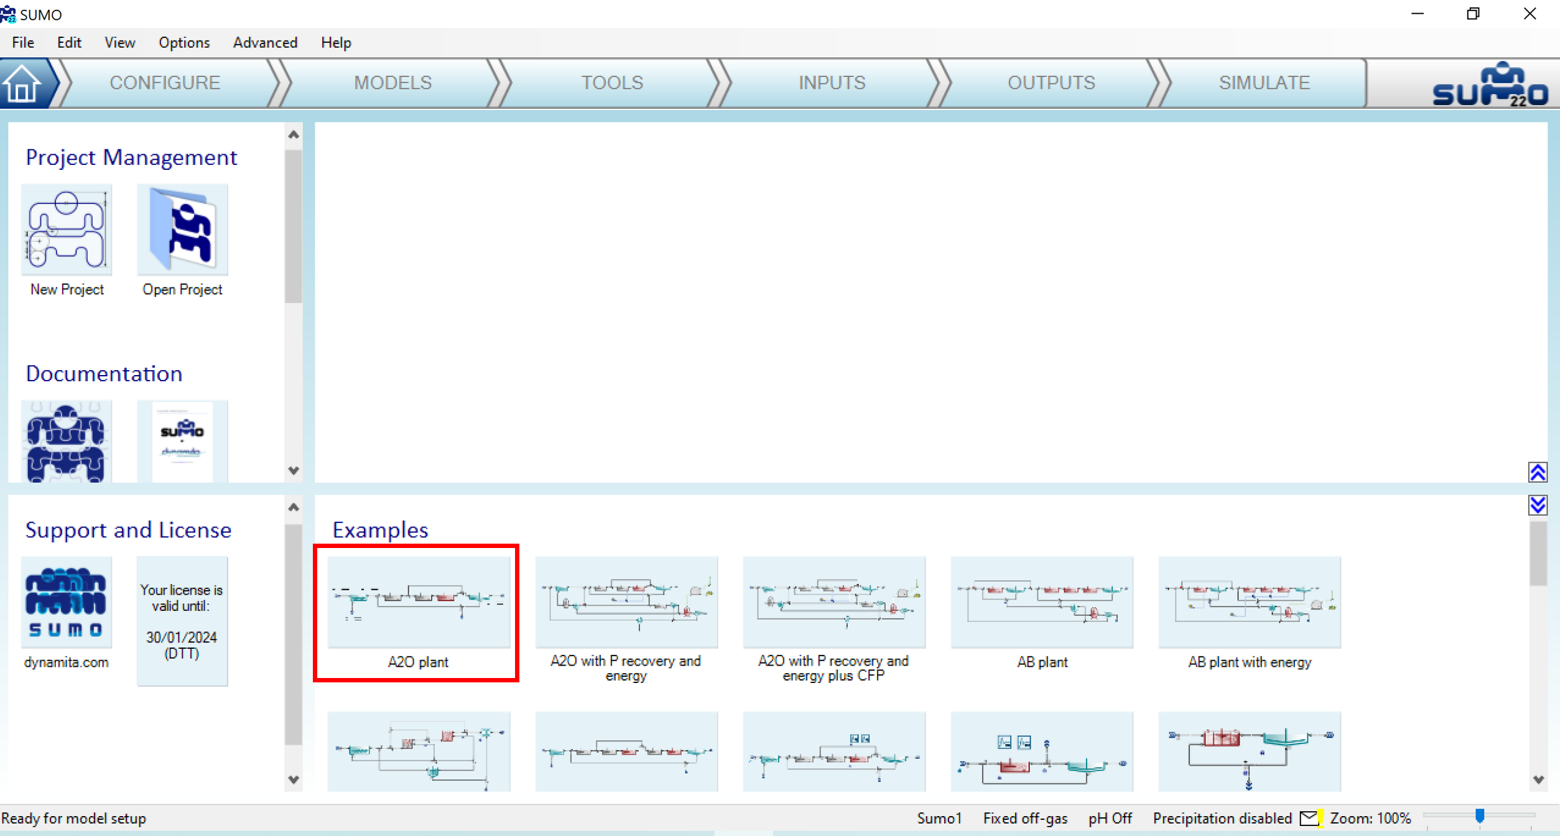The width and height of the screenshot is (1560, 836).
Task: Switch to the SIMULATE tab
Action: click(1264, 83)
